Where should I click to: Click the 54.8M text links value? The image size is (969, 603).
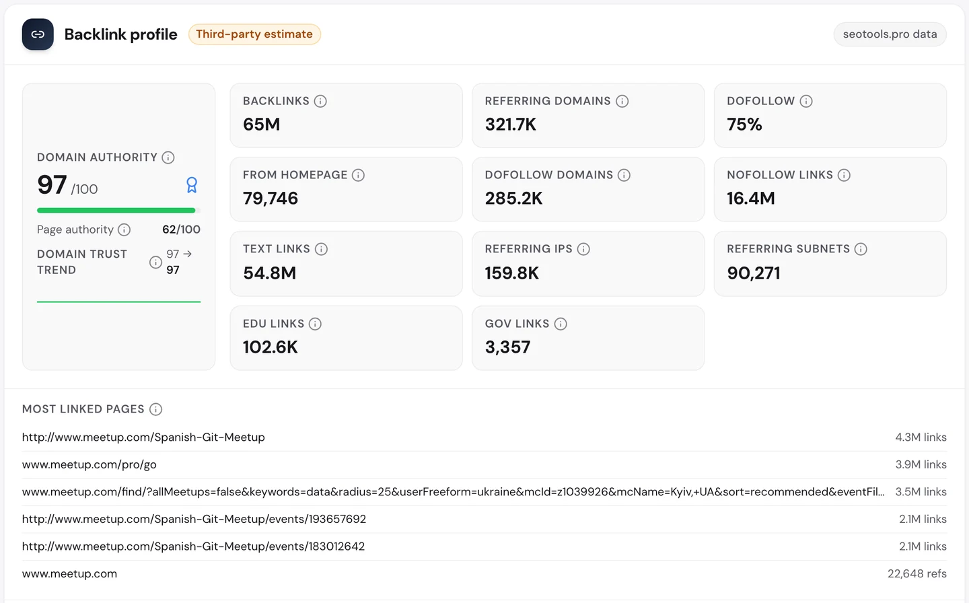coord(270,273)
